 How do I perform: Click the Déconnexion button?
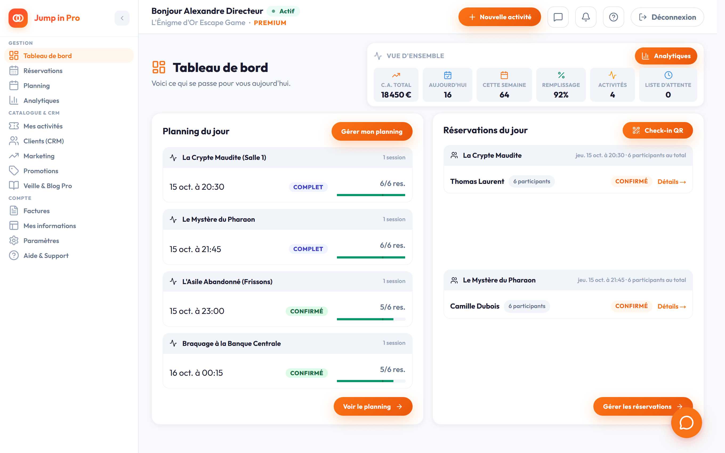point(667,17)
